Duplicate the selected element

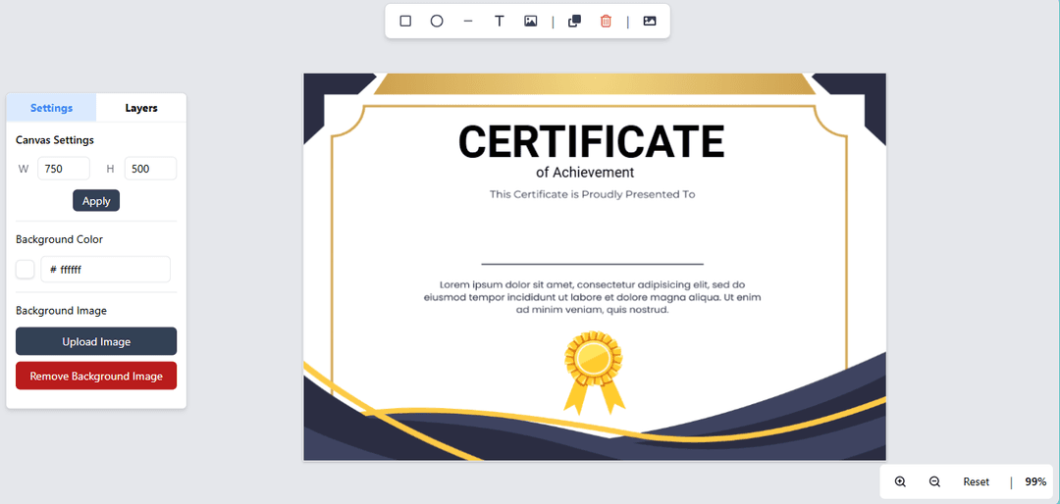(x=574, y=21)
